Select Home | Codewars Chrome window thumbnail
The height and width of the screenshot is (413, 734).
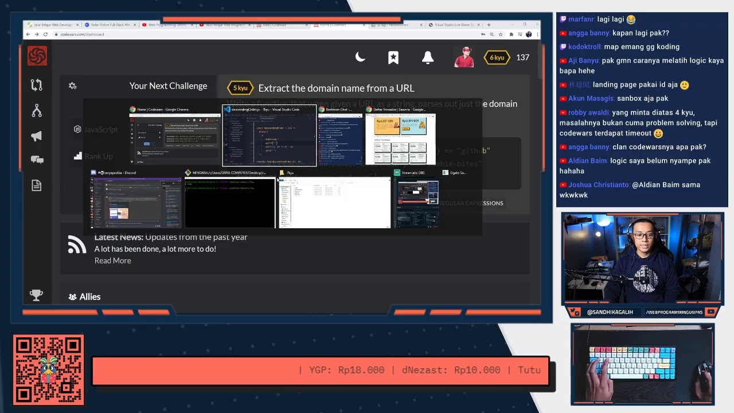click(x=175, y=135)
